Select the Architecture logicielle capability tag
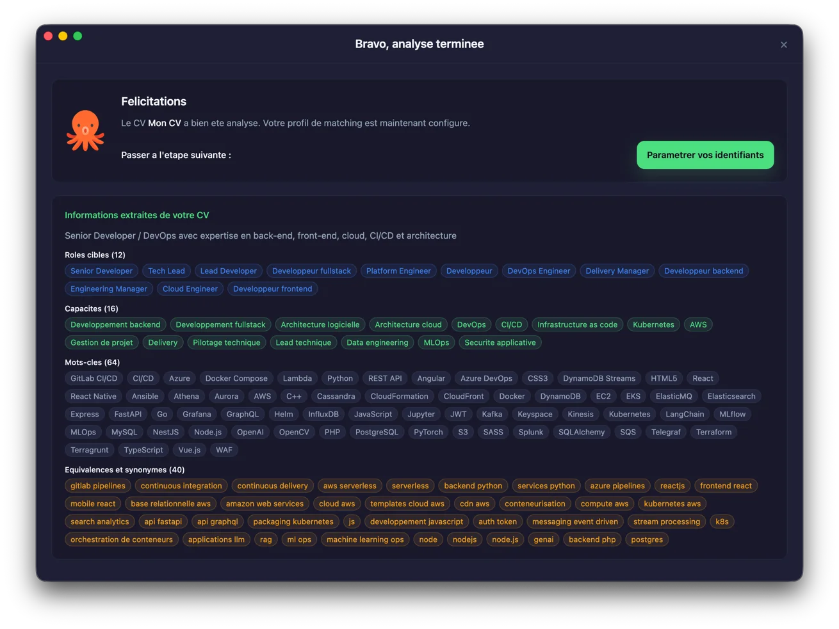The height and width of the screenshot is (629, 839). pos(320,324)
